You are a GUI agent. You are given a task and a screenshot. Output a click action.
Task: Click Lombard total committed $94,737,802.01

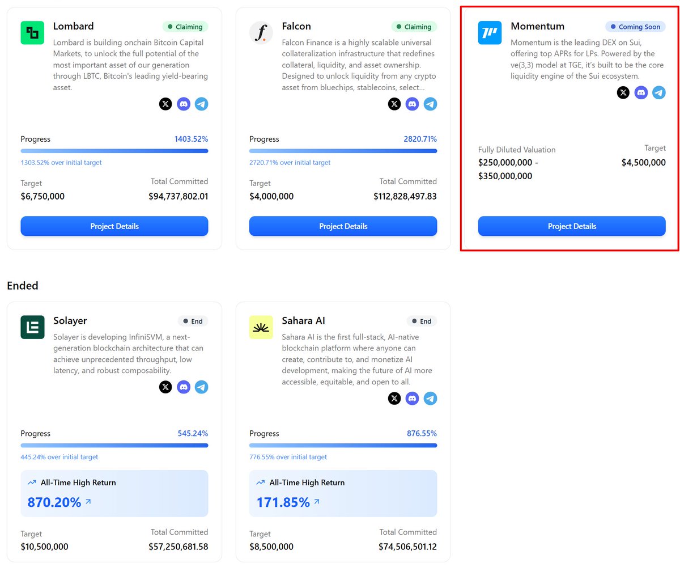pos(178,196)
